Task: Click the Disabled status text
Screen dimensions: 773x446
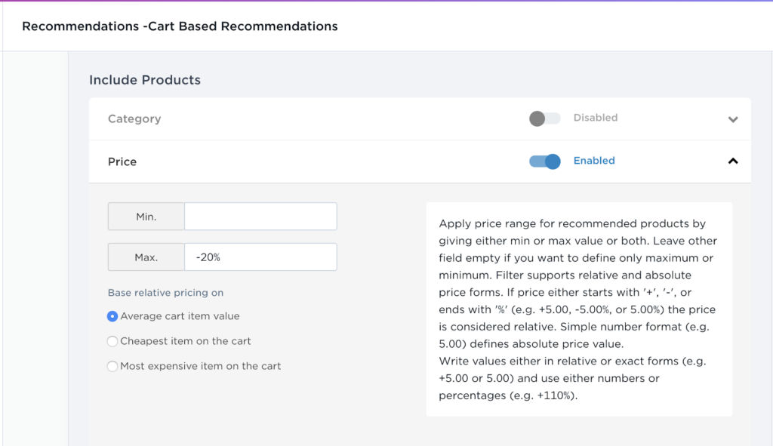Action: tap(595, 118)
